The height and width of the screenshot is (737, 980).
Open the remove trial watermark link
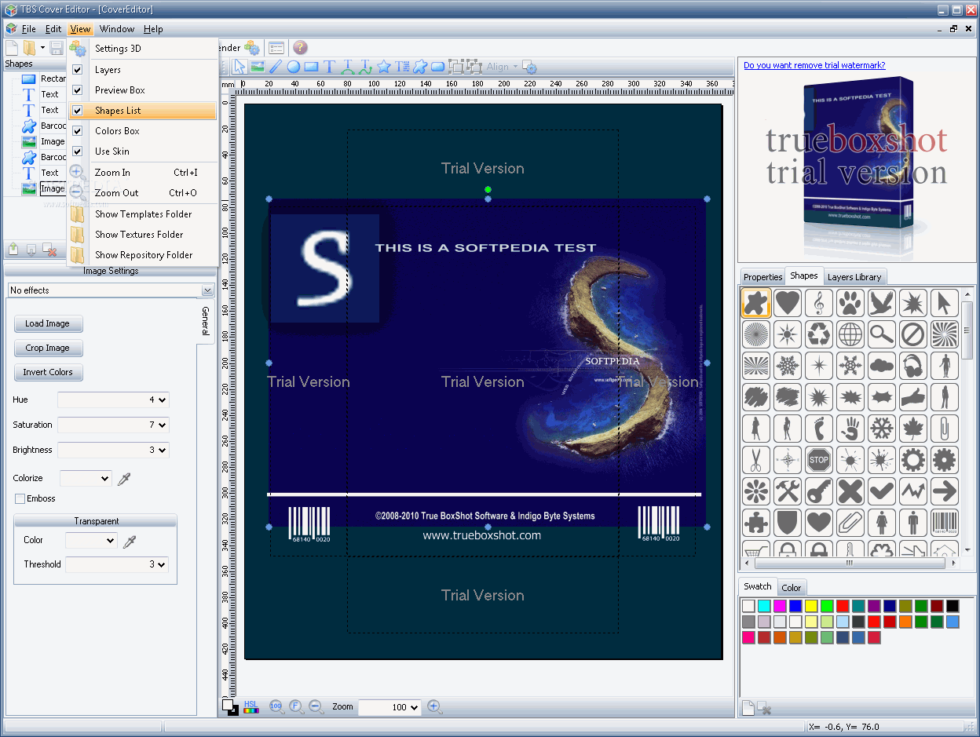pos(814,65)
